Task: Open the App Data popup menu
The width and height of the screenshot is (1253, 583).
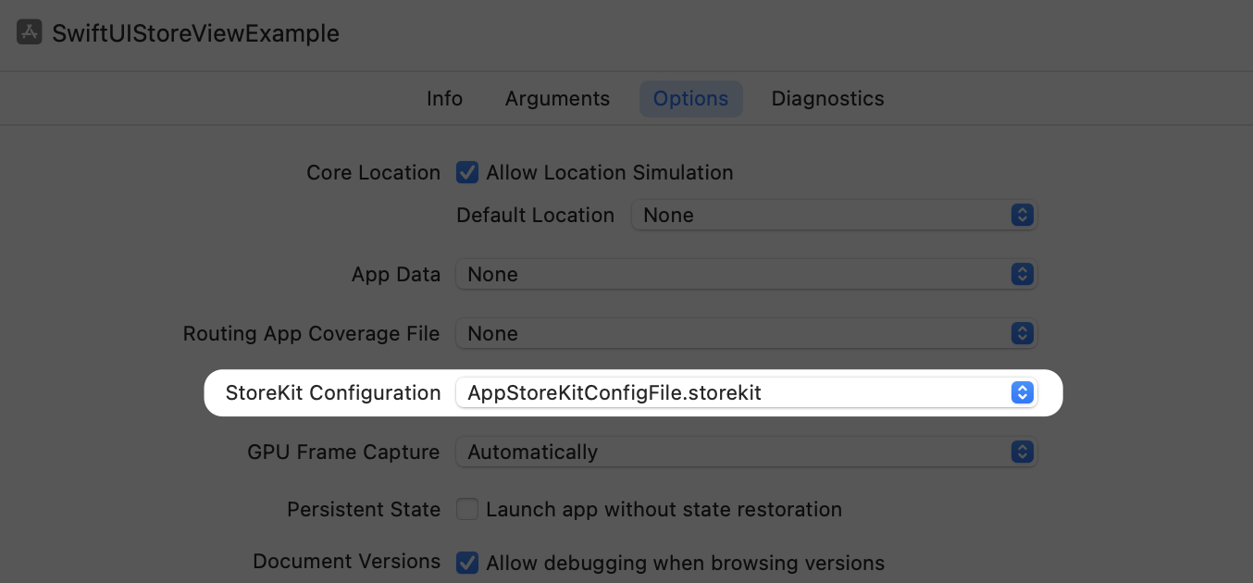Action: [747, 274]
